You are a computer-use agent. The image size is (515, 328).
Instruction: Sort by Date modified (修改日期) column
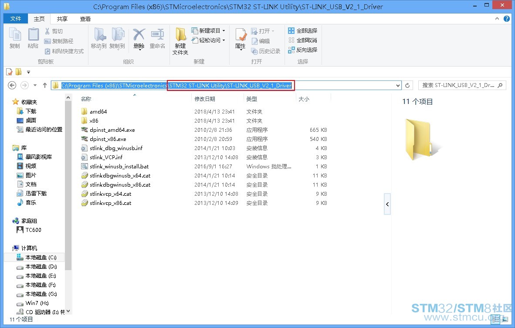click(x=218, y=99)
